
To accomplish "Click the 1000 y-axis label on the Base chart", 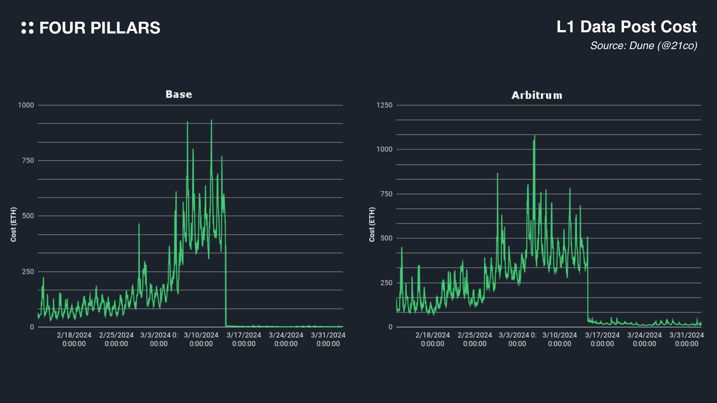I will (26, 105).
